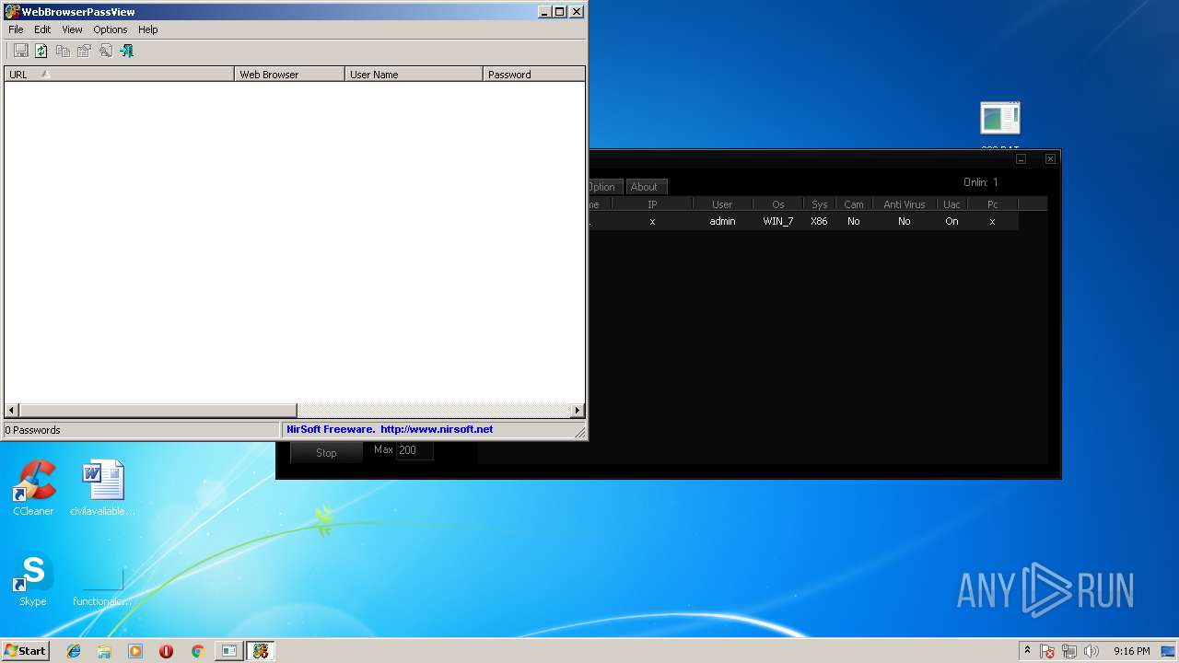Click the 0 Passwords status text
This screenshot has width=1179, height=663.
pos(32,430)
